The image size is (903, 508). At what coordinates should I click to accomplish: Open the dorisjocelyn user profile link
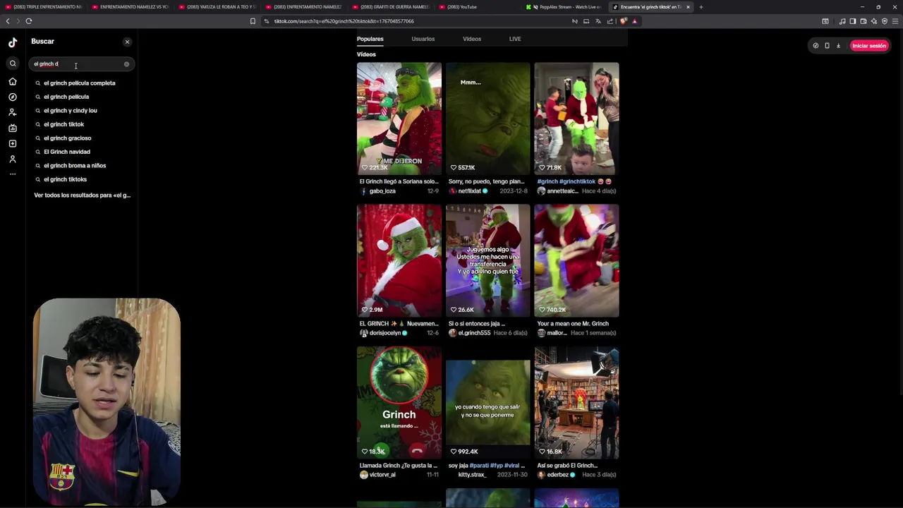(385, 333)
